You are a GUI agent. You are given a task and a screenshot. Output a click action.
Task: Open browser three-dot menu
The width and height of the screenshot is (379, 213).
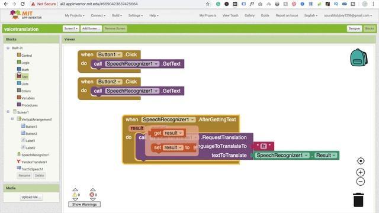coord(373,4)
